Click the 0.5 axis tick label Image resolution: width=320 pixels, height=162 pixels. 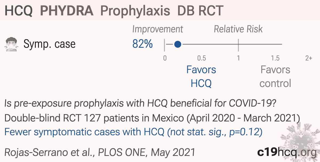[x=202, y=58]
